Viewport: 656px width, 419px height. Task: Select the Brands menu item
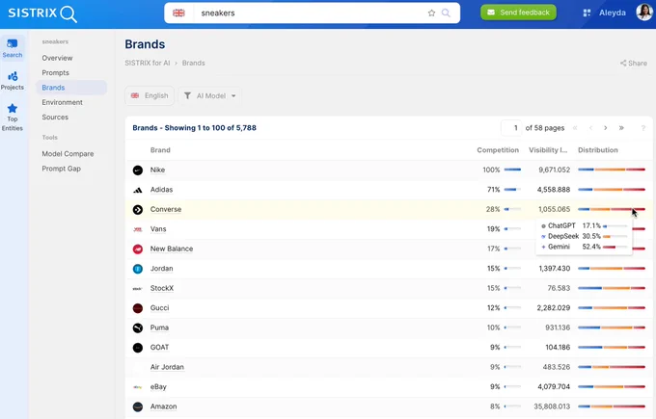[71, 88]
